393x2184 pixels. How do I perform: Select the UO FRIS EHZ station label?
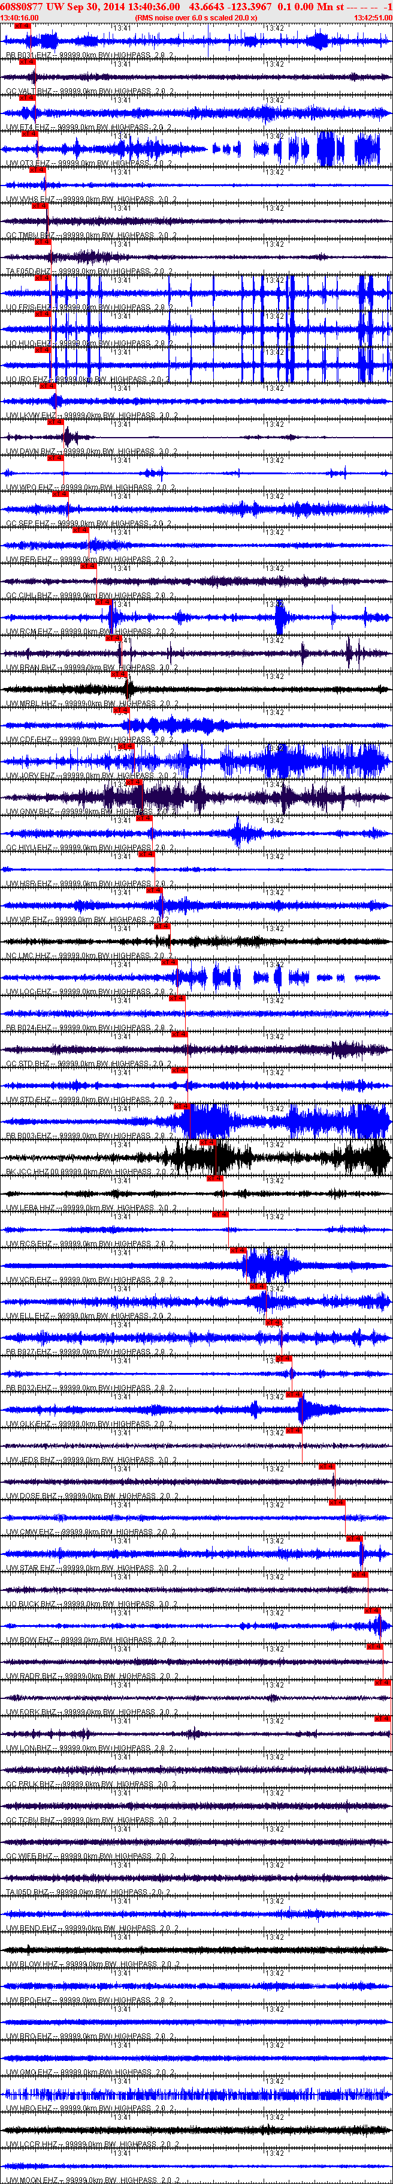(89, 308)
